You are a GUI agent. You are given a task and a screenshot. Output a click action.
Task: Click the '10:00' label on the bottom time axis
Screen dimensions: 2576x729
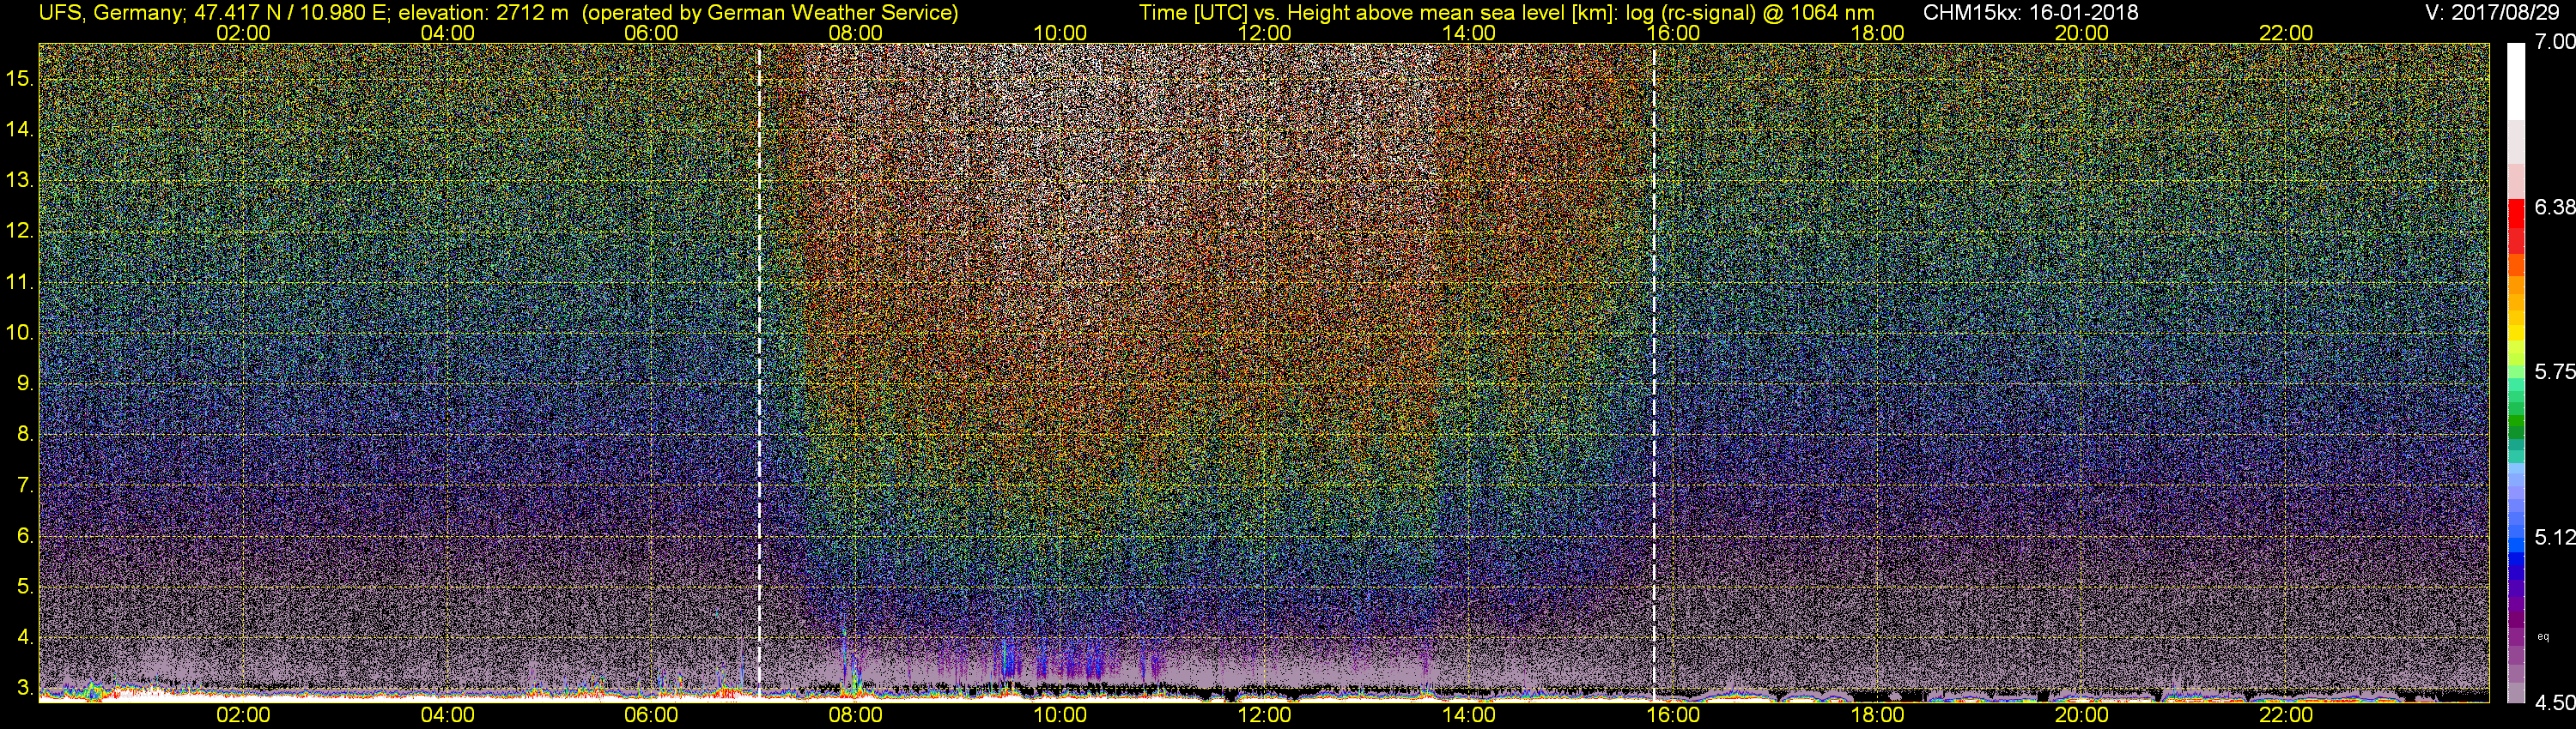pos(1060,716)
